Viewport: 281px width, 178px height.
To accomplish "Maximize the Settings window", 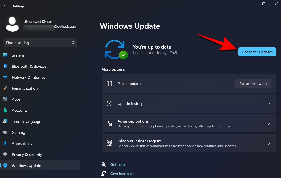I will pyautogui.click(x=263, y=4).
